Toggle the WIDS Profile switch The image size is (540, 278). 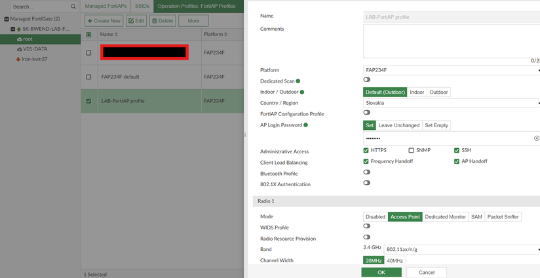367,226
